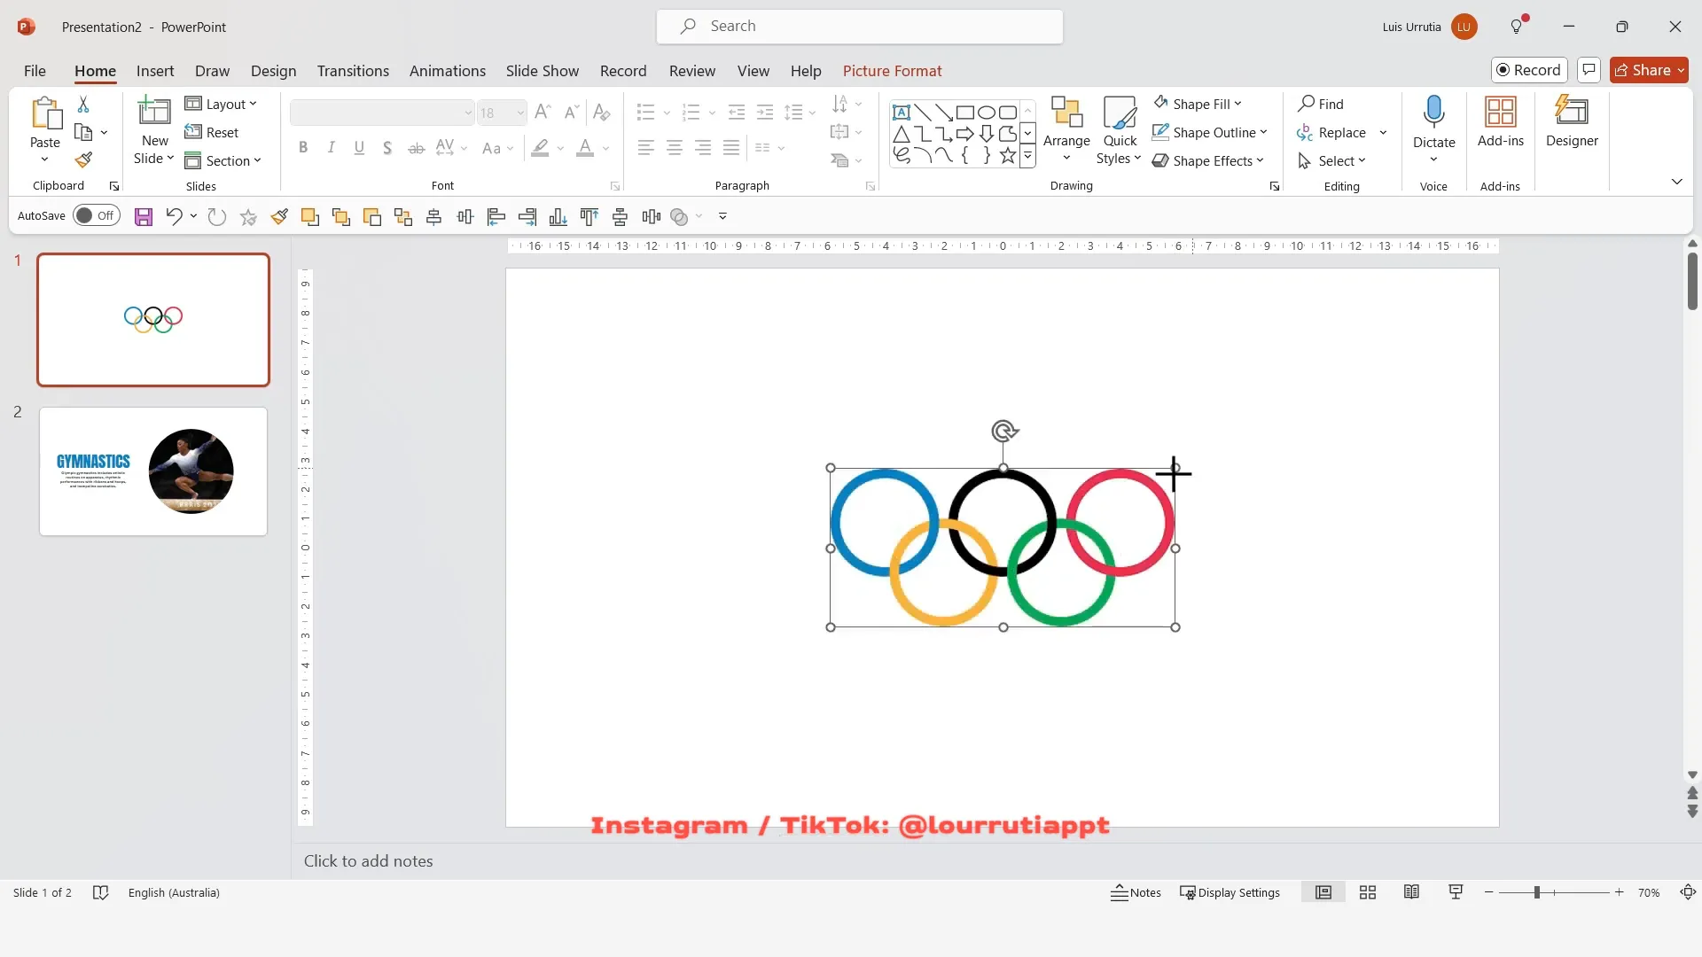Click the Undo arrow icon
Viewport: 1702px width, 957px height.
point(174,216)
